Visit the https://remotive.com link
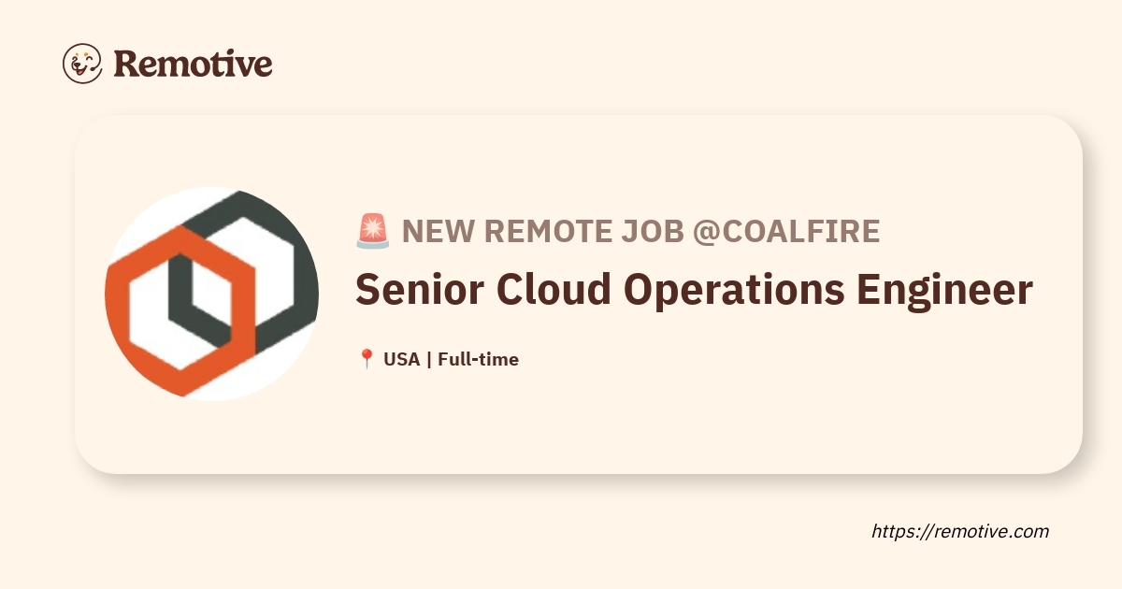 [960, 531]
